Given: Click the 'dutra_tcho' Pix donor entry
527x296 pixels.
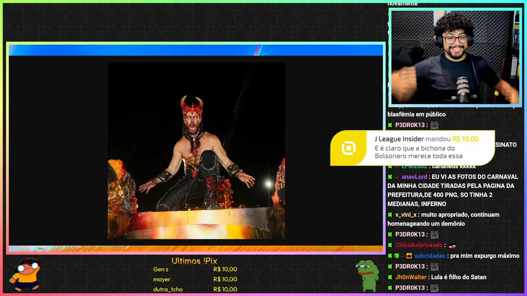Looking at the screenshot, I should click(168, 289).
